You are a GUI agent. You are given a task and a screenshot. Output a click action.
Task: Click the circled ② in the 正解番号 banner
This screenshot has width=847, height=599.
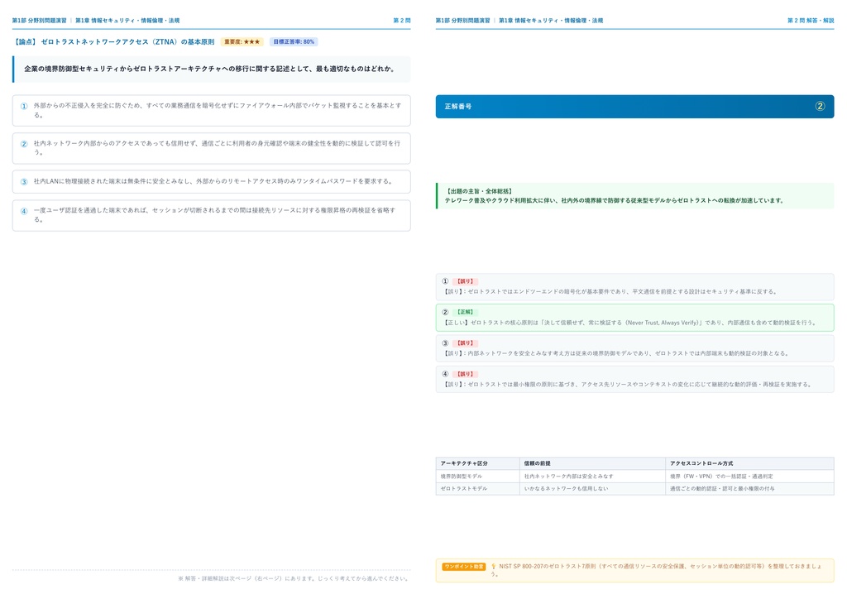coord(820,106)
